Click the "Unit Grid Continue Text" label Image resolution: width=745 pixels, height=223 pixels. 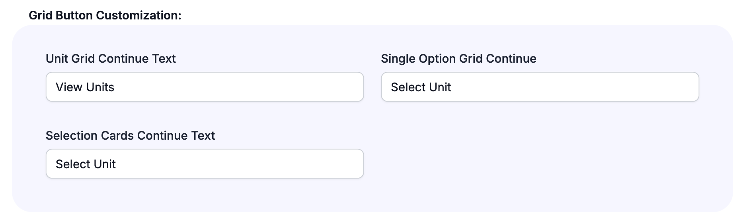(111, 59)
